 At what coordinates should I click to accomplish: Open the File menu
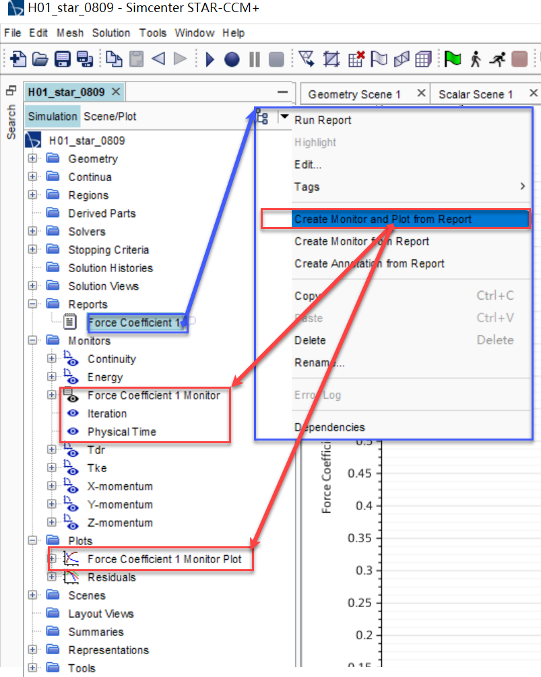tap(12, 33)
